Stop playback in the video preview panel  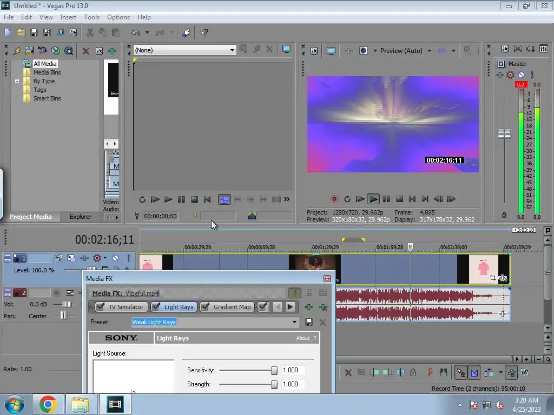point(399,199)
